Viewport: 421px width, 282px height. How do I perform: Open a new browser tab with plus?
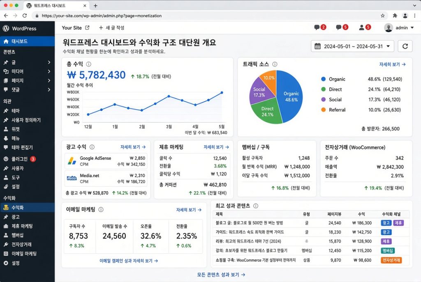95,6
